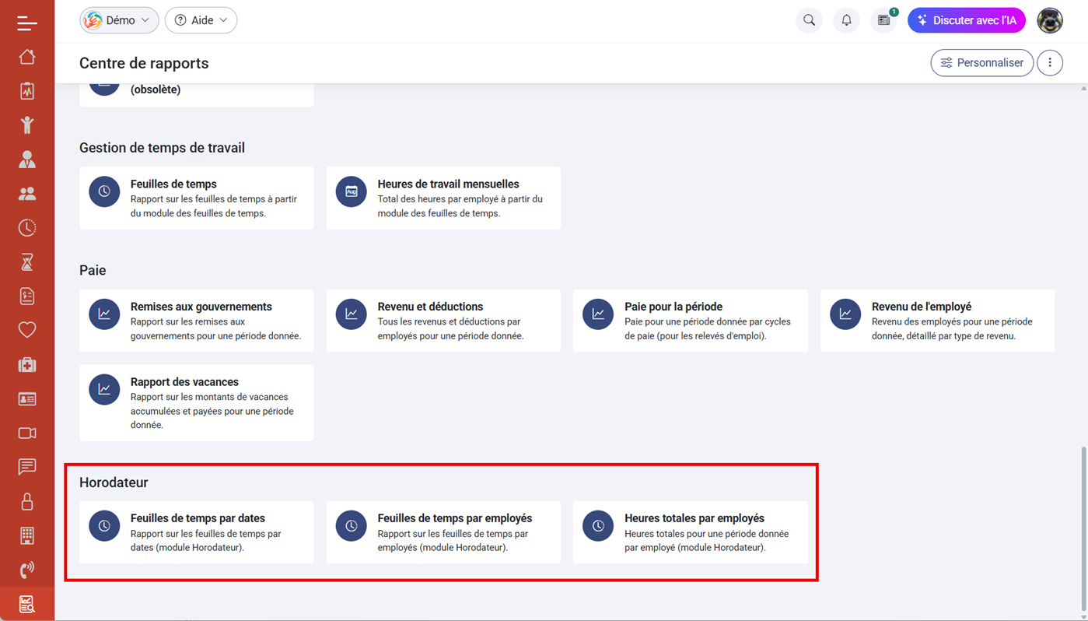This screenshot has width=1088, height=621.
Task: Open the video camera icon in sidebar
Action: click(x=27, y=433)
